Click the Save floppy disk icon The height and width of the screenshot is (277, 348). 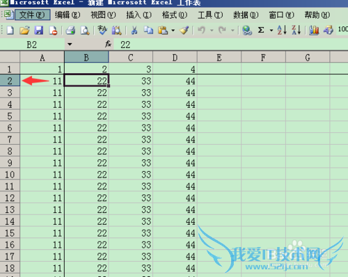[x=39, y=30]
